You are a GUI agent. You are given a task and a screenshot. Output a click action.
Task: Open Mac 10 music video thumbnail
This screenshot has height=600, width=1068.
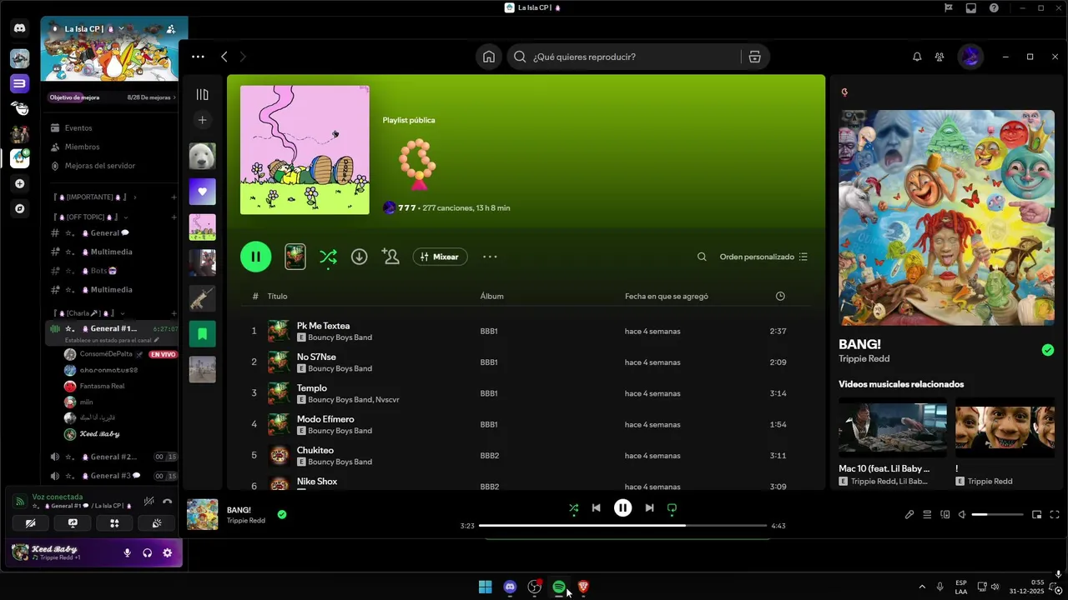(x=892, y=427)
